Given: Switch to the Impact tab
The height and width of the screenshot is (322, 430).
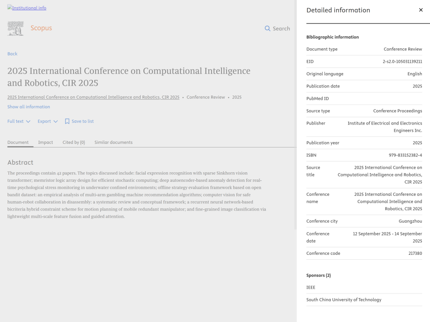Looking at the screenshot, I should 46,143.
